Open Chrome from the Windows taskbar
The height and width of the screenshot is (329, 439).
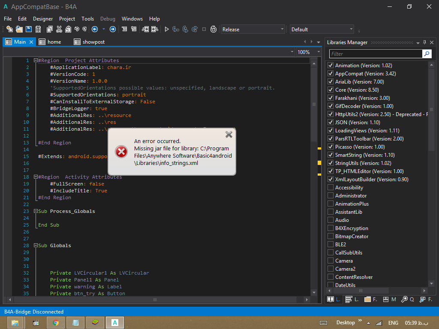[55, 323]
